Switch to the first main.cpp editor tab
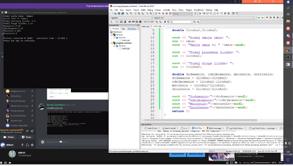293x166 pixels. (146, 27)
